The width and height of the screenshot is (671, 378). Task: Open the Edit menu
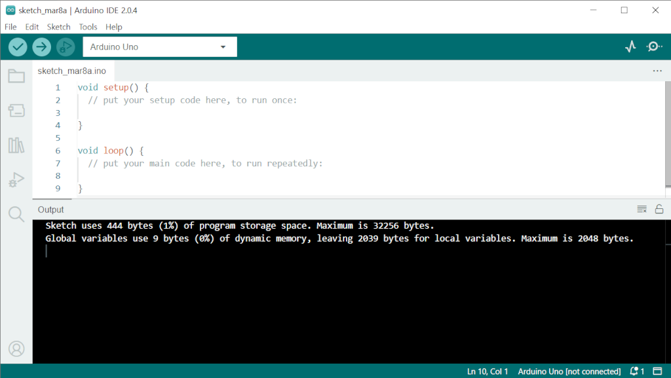(31, 27)
